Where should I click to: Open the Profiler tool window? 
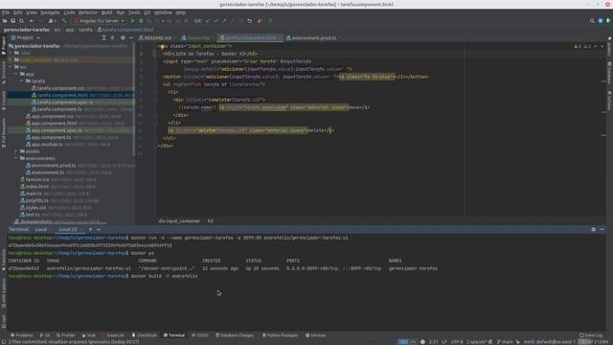65,335
